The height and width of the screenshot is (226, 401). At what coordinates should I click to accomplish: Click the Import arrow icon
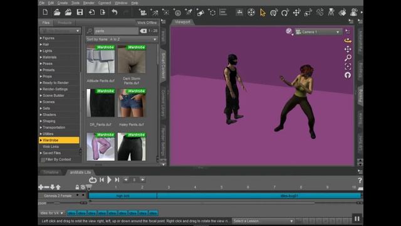(91, 12)
